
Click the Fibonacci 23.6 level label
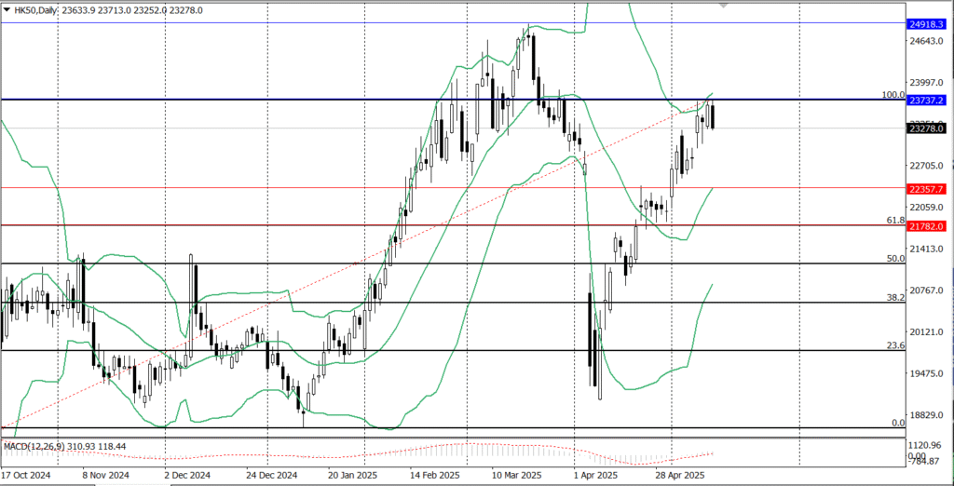tap(896, 346)
